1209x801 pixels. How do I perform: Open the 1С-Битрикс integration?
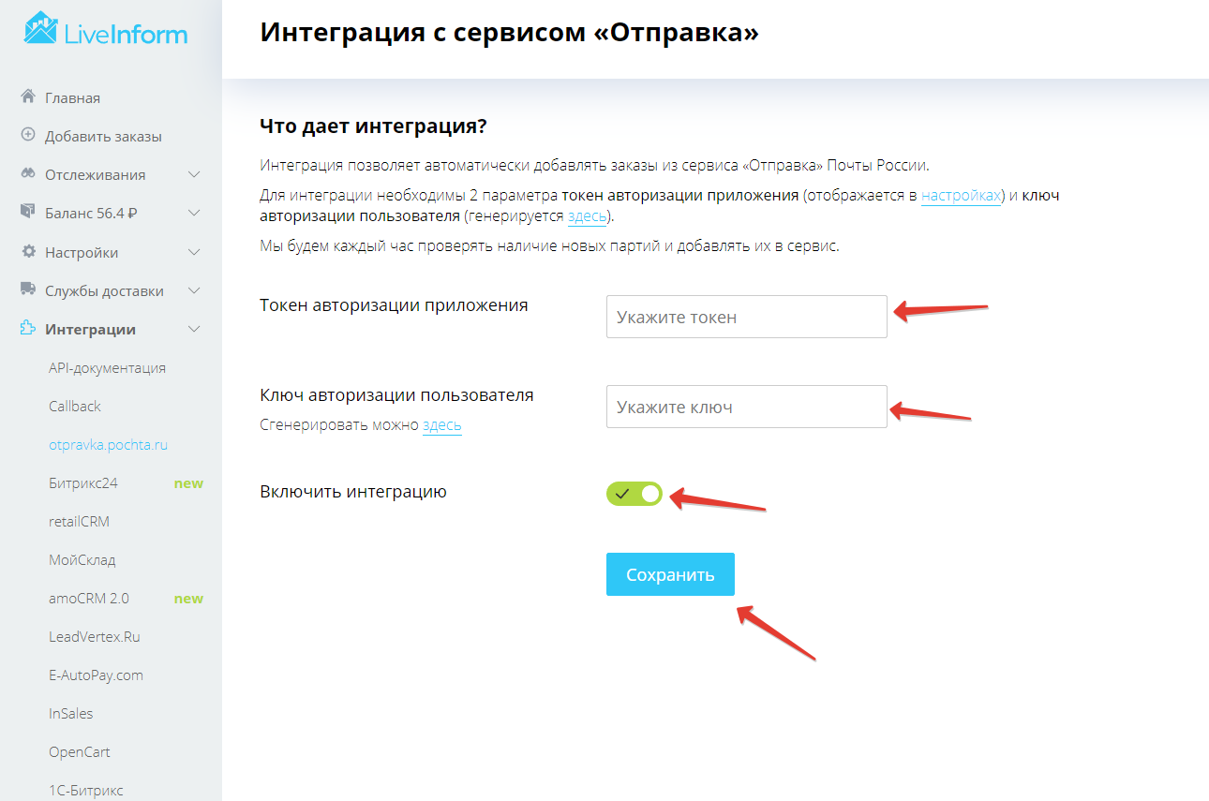[x=85, y=790]
